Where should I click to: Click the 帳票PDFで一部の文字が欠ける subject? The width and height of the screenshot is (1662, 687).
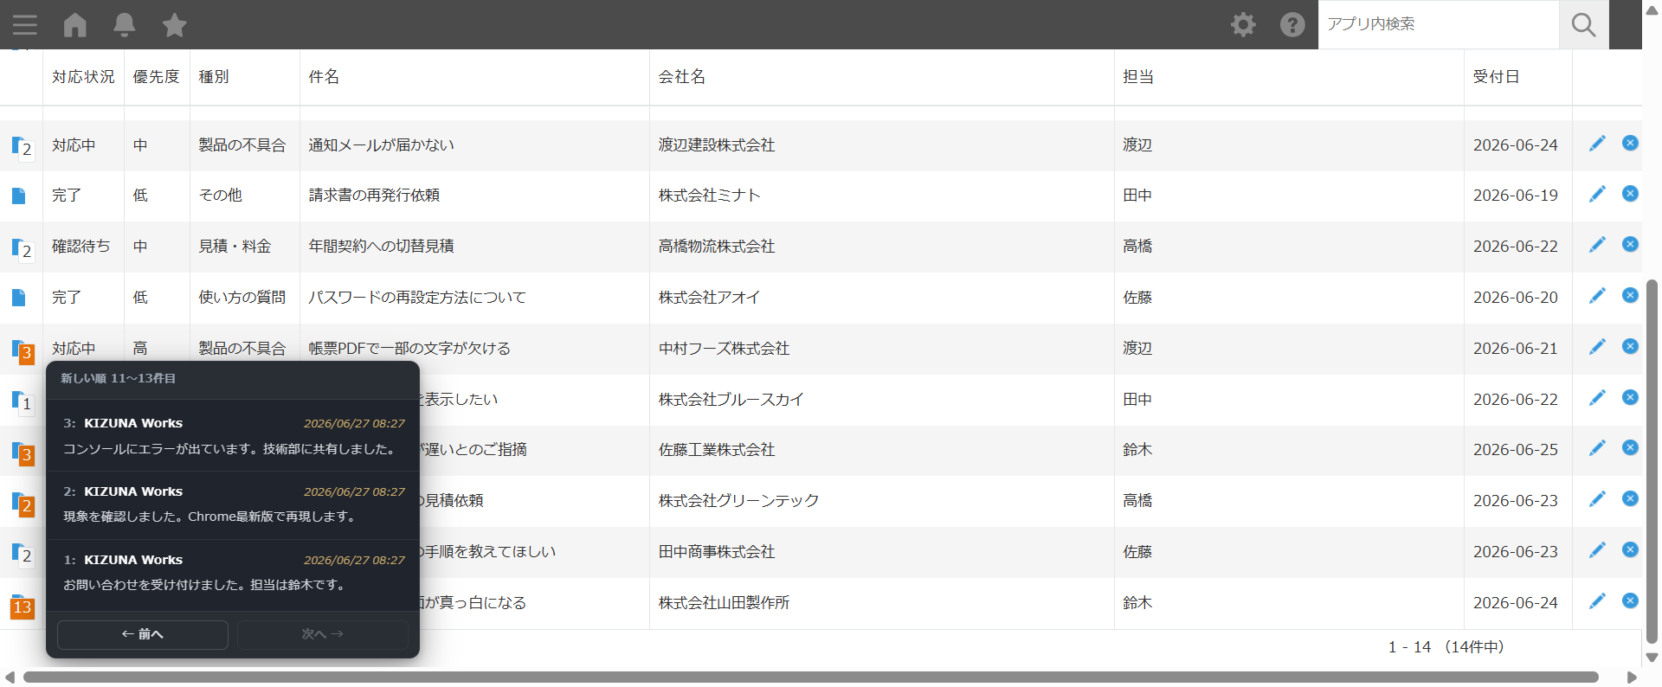tap(409, 349)
